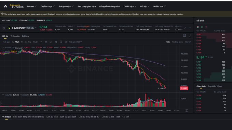Open the chart display settings icon
The height and width of the screenshot is (130, 232).
point(61,42)
